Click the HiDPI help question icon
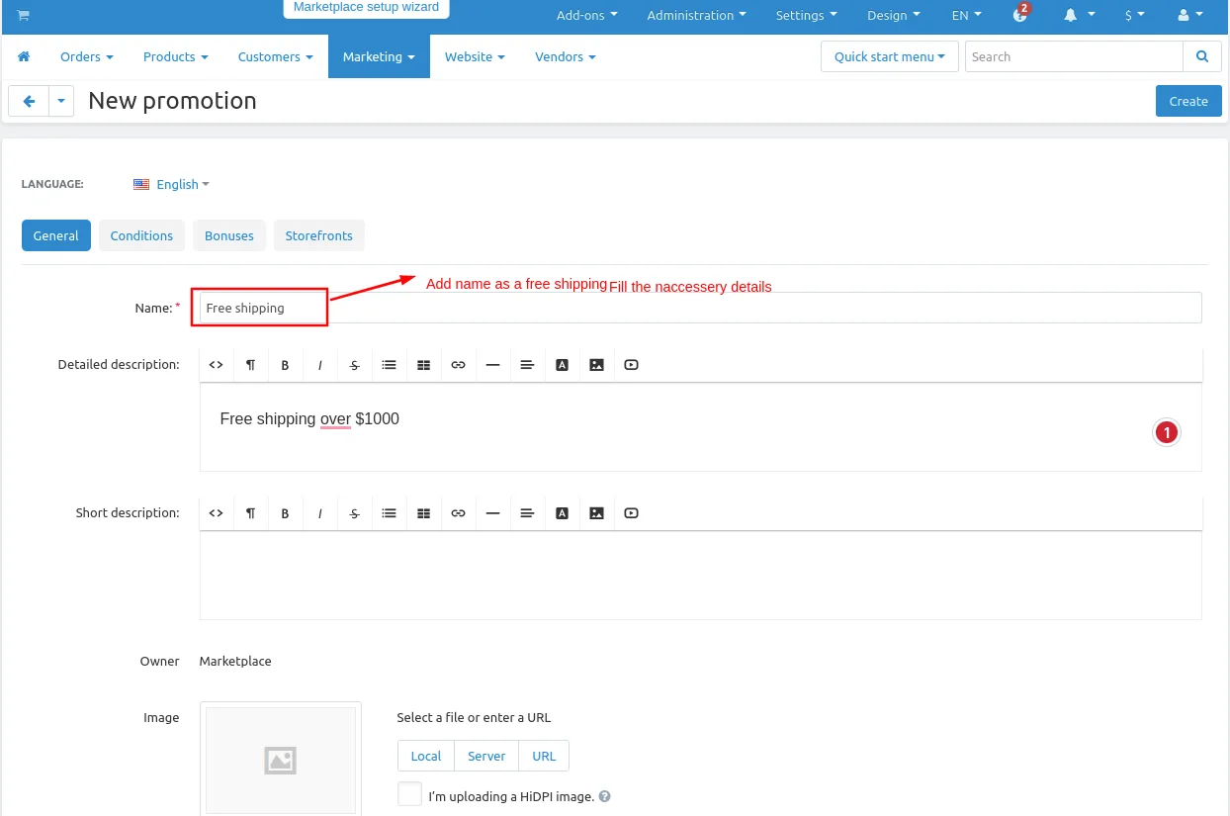This screenshot has height=816, width=1230. tap(605, 796)
